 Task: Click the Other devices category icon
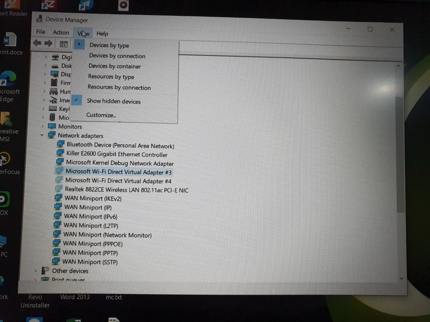point(45,270)
